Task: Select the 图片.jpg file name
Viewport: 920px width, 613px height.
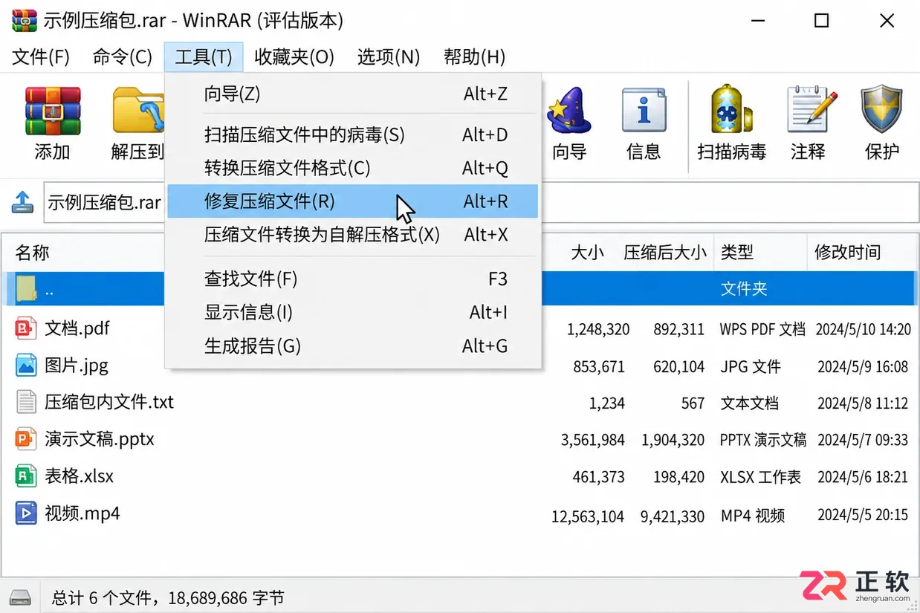Action: [x=77, y=365]
